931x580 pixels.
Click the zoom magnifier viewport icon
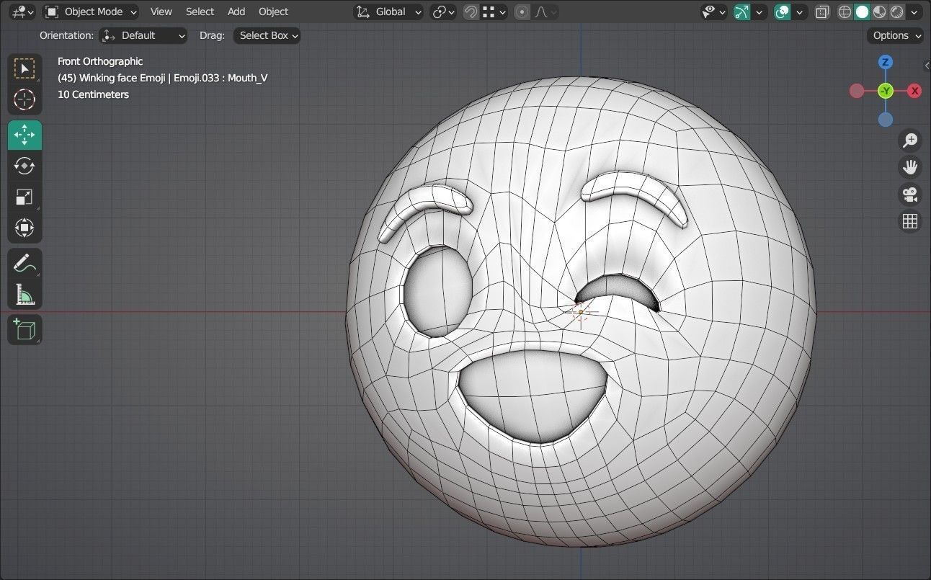point(910,140)
